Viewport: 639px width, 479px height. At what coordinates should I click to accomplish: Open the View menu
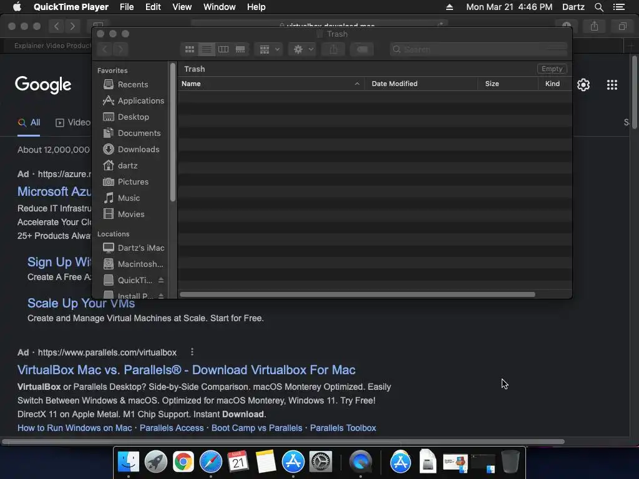[182, 7]
